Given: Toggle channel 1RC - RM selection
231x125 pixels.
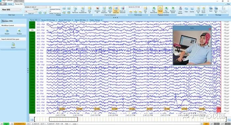Looking at the screenshot, I should (x=41, y=24).
